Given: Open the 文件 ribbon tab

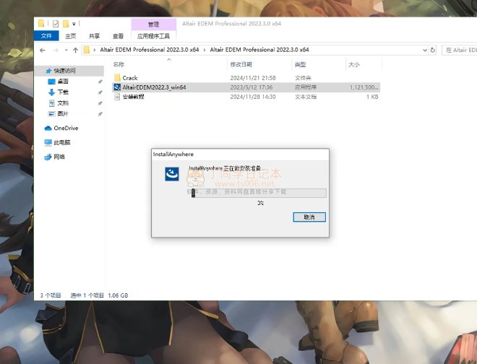Looking at the screenshot, I should click(x=46, y=36).
